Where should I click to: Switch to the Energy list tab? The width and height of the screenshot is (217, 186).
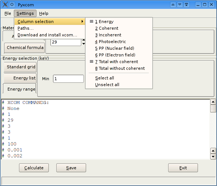point(20,78)
